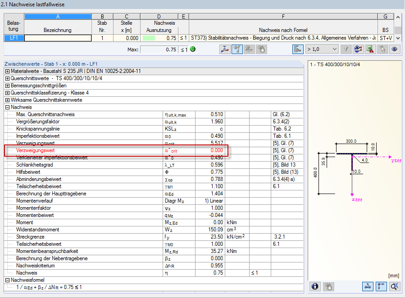This screenshot has height=298, width=405.
Task: Click the eye-with-dimension-line icon
Action: tap(249, 49)
